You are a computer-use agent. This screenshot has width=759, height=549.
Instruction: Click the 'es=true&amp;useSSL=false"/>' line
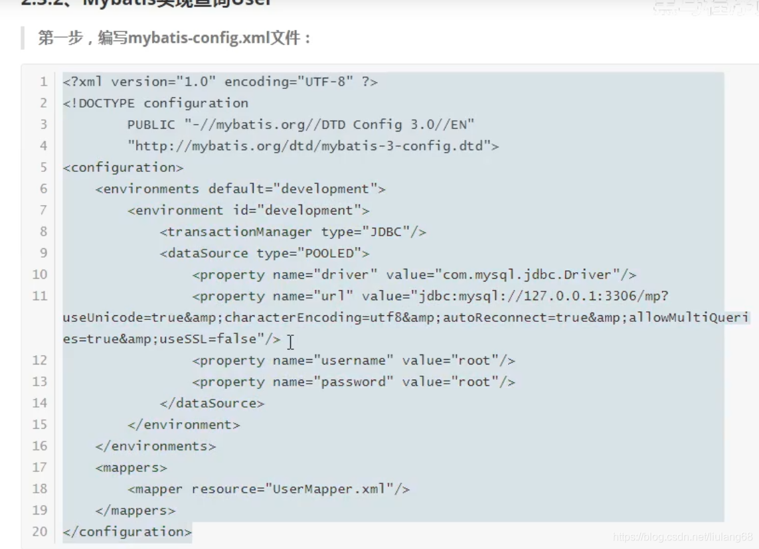click(x=171, y=339)
